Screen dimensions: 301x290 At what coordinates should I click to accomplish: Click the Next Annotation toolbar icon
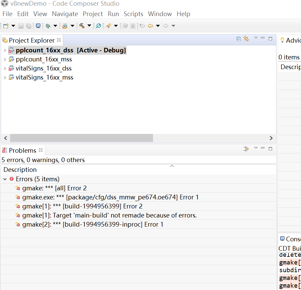125,26
